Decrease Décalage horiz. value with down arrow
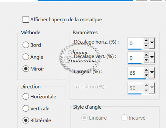The image size is (166, 128). click(x=146, y=46)
